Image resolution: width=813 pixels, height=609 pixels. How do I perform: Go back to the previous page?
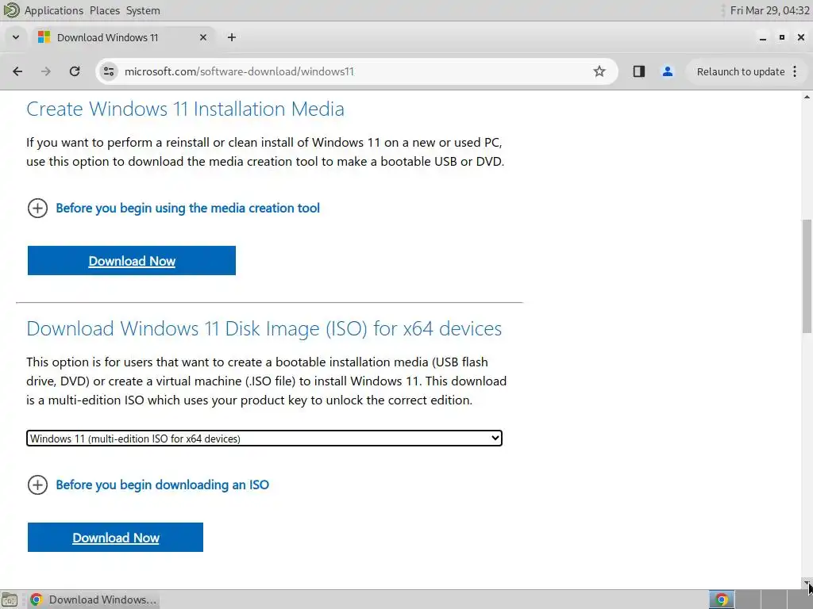point(17,71)
